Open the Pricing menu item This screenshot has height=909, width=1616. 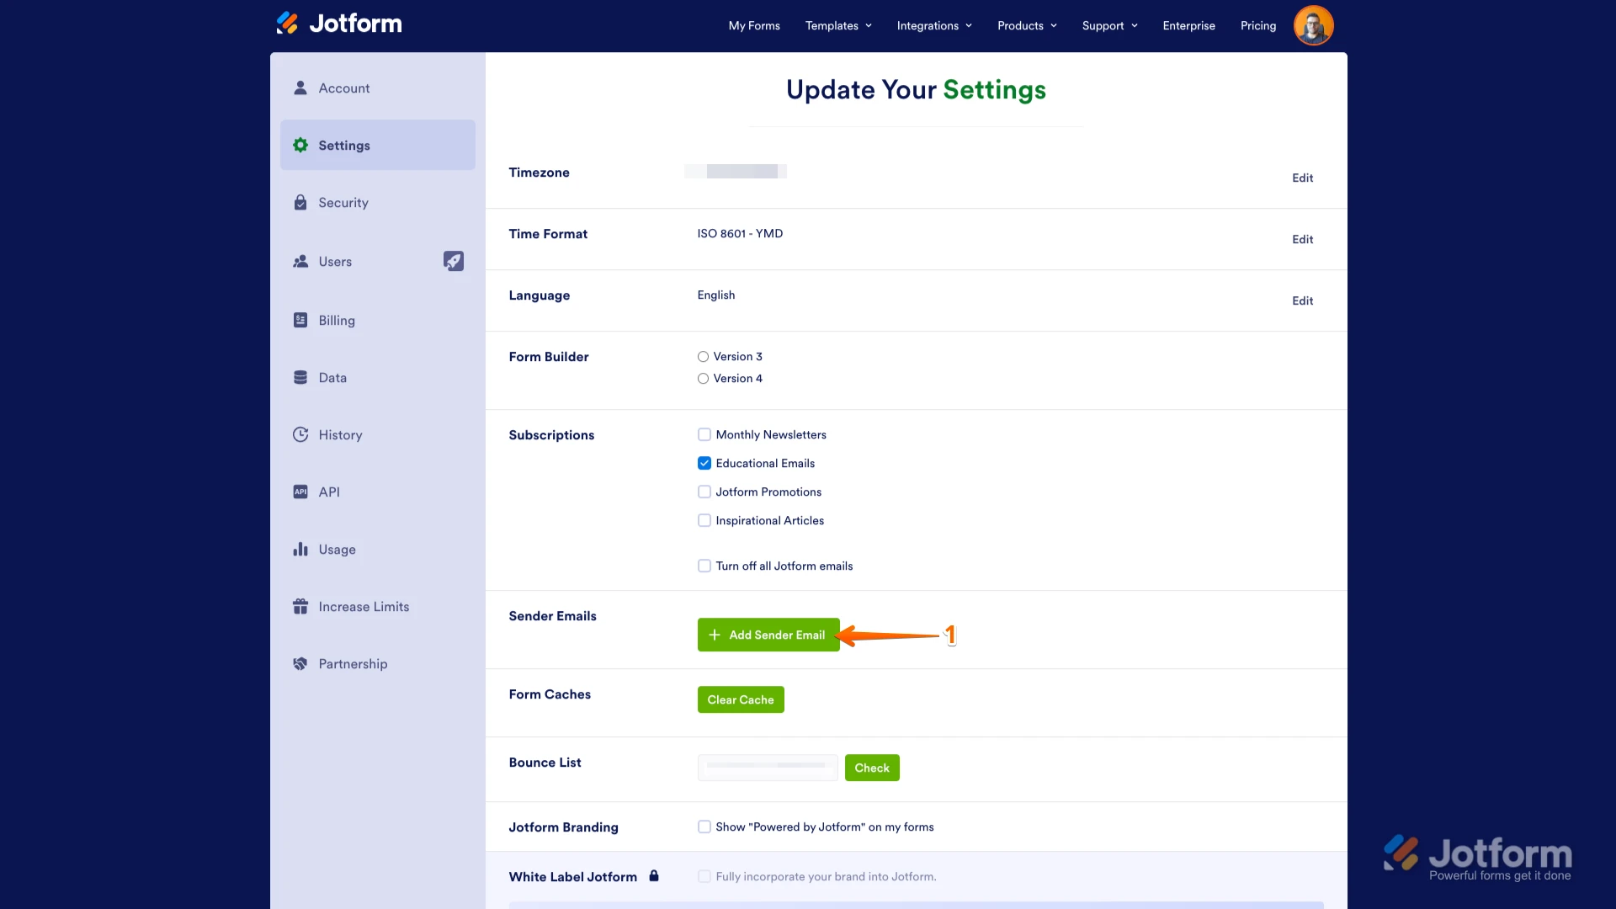[1257, 25]
